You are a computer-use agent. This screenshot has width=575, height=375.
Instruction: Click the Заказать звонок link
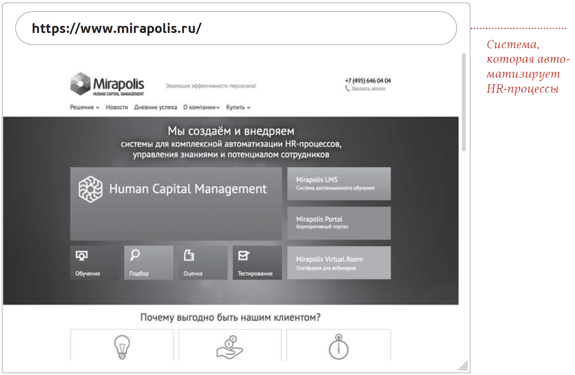pyautogui.click(x=368, y=89)
